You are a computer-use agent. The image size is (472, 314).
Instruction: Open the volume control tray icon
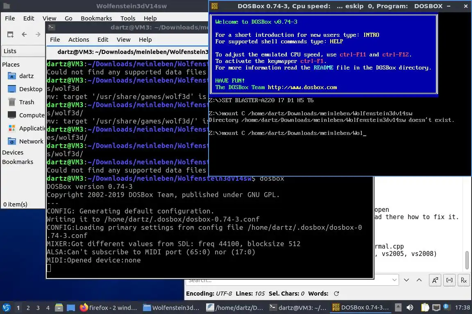click(410, 307)
